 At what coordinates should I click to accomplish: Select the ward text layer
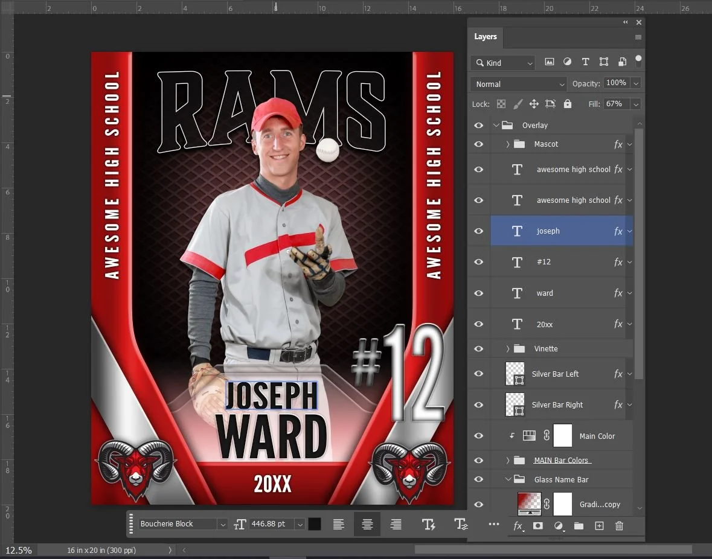click(562, 293)
